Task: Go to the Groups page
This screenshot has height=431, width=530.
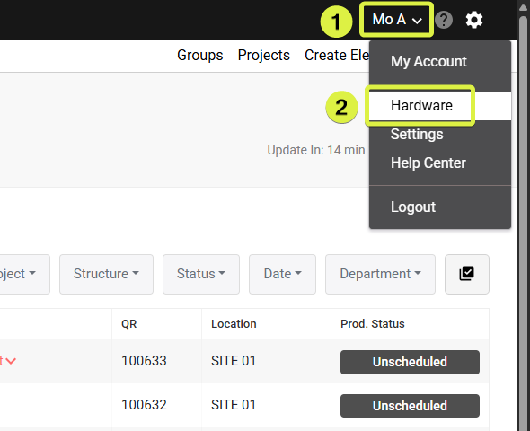Action: click(200, 55)
